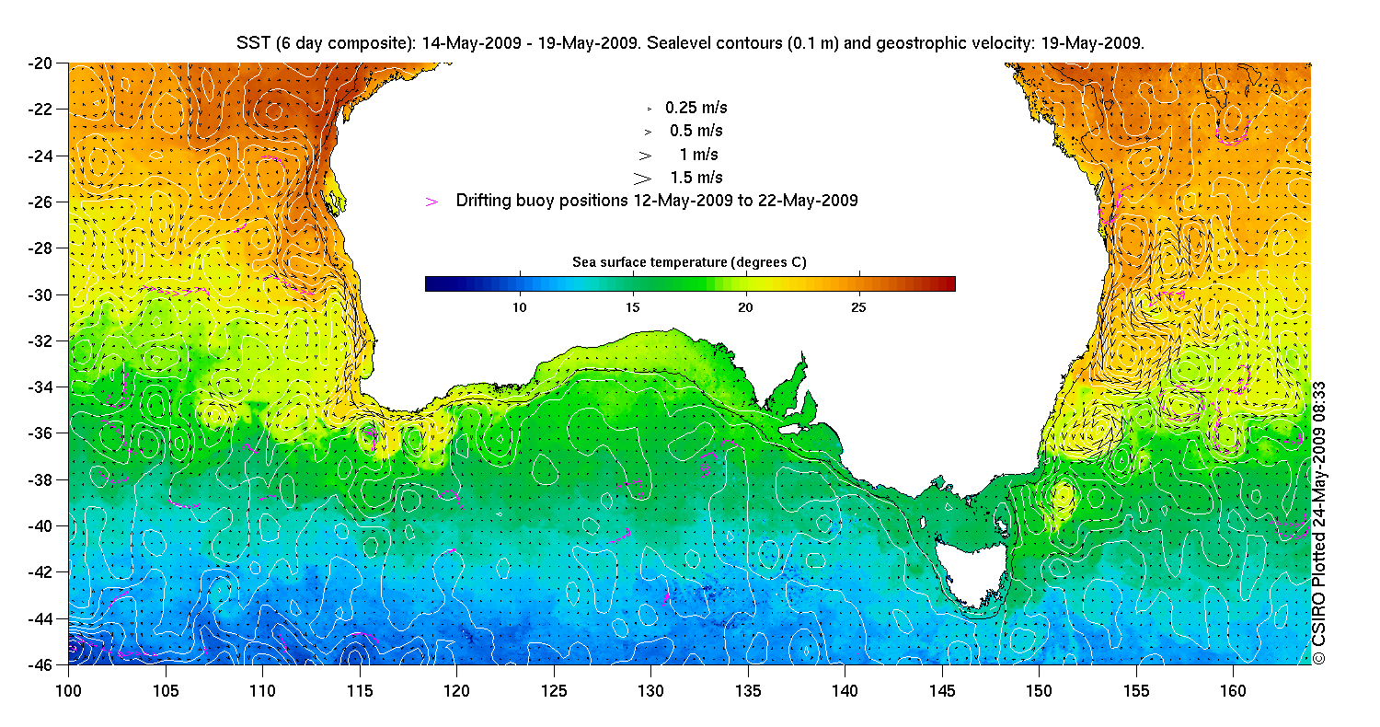Viewport: 1380px width, 727px height.
Task: Click longitude axis label '105'
Action: point(166,691)
